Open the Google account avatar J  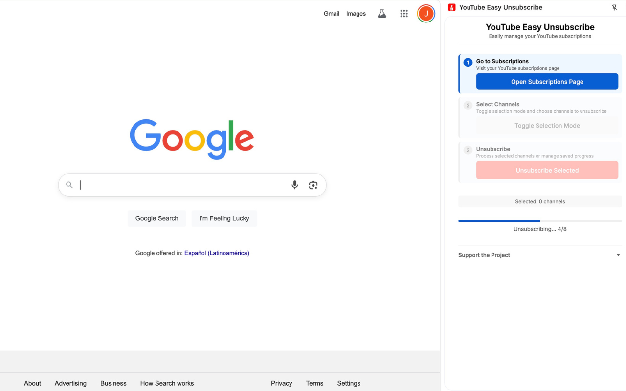pyautogui.click(x=426, y=14)
